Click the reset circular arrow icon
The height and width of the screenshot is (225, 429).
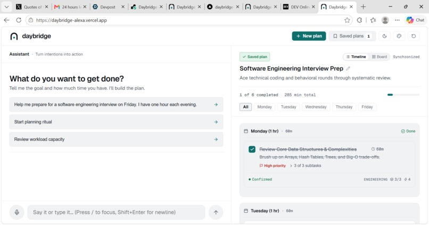(x=414, y=36)
